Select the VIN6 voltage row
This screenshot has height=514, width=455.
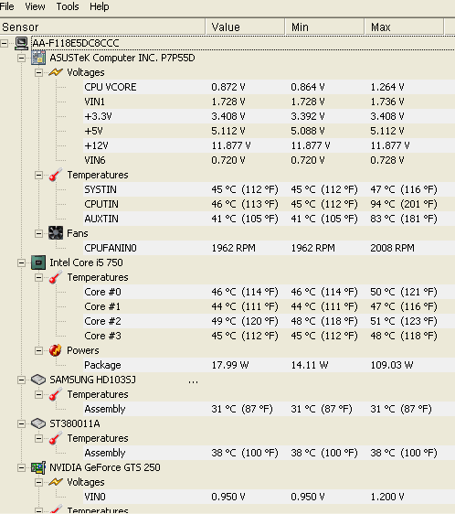pos(269,160)
